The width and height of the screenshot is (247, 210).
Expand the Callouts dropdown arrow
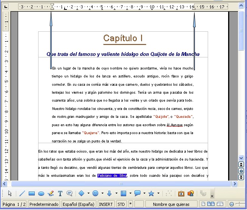(144, 193)
